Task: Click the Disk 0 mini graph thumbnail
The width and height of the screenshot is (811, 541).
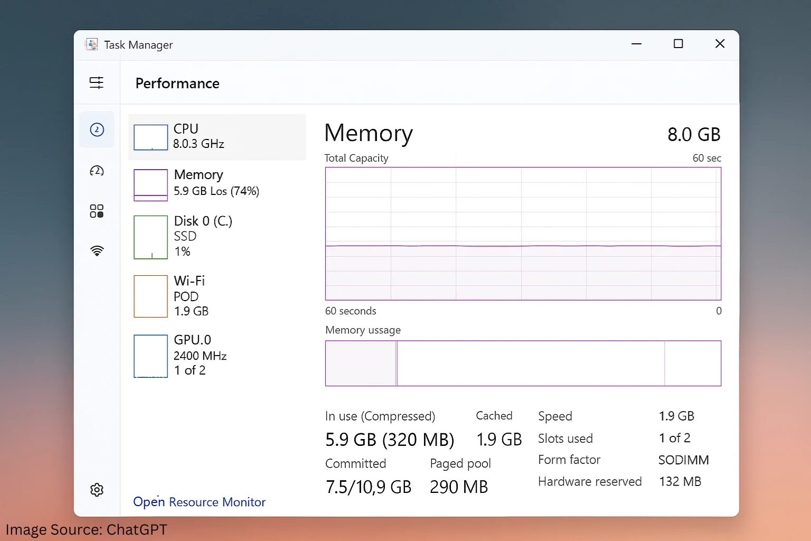Action: [x=150, y=237]
